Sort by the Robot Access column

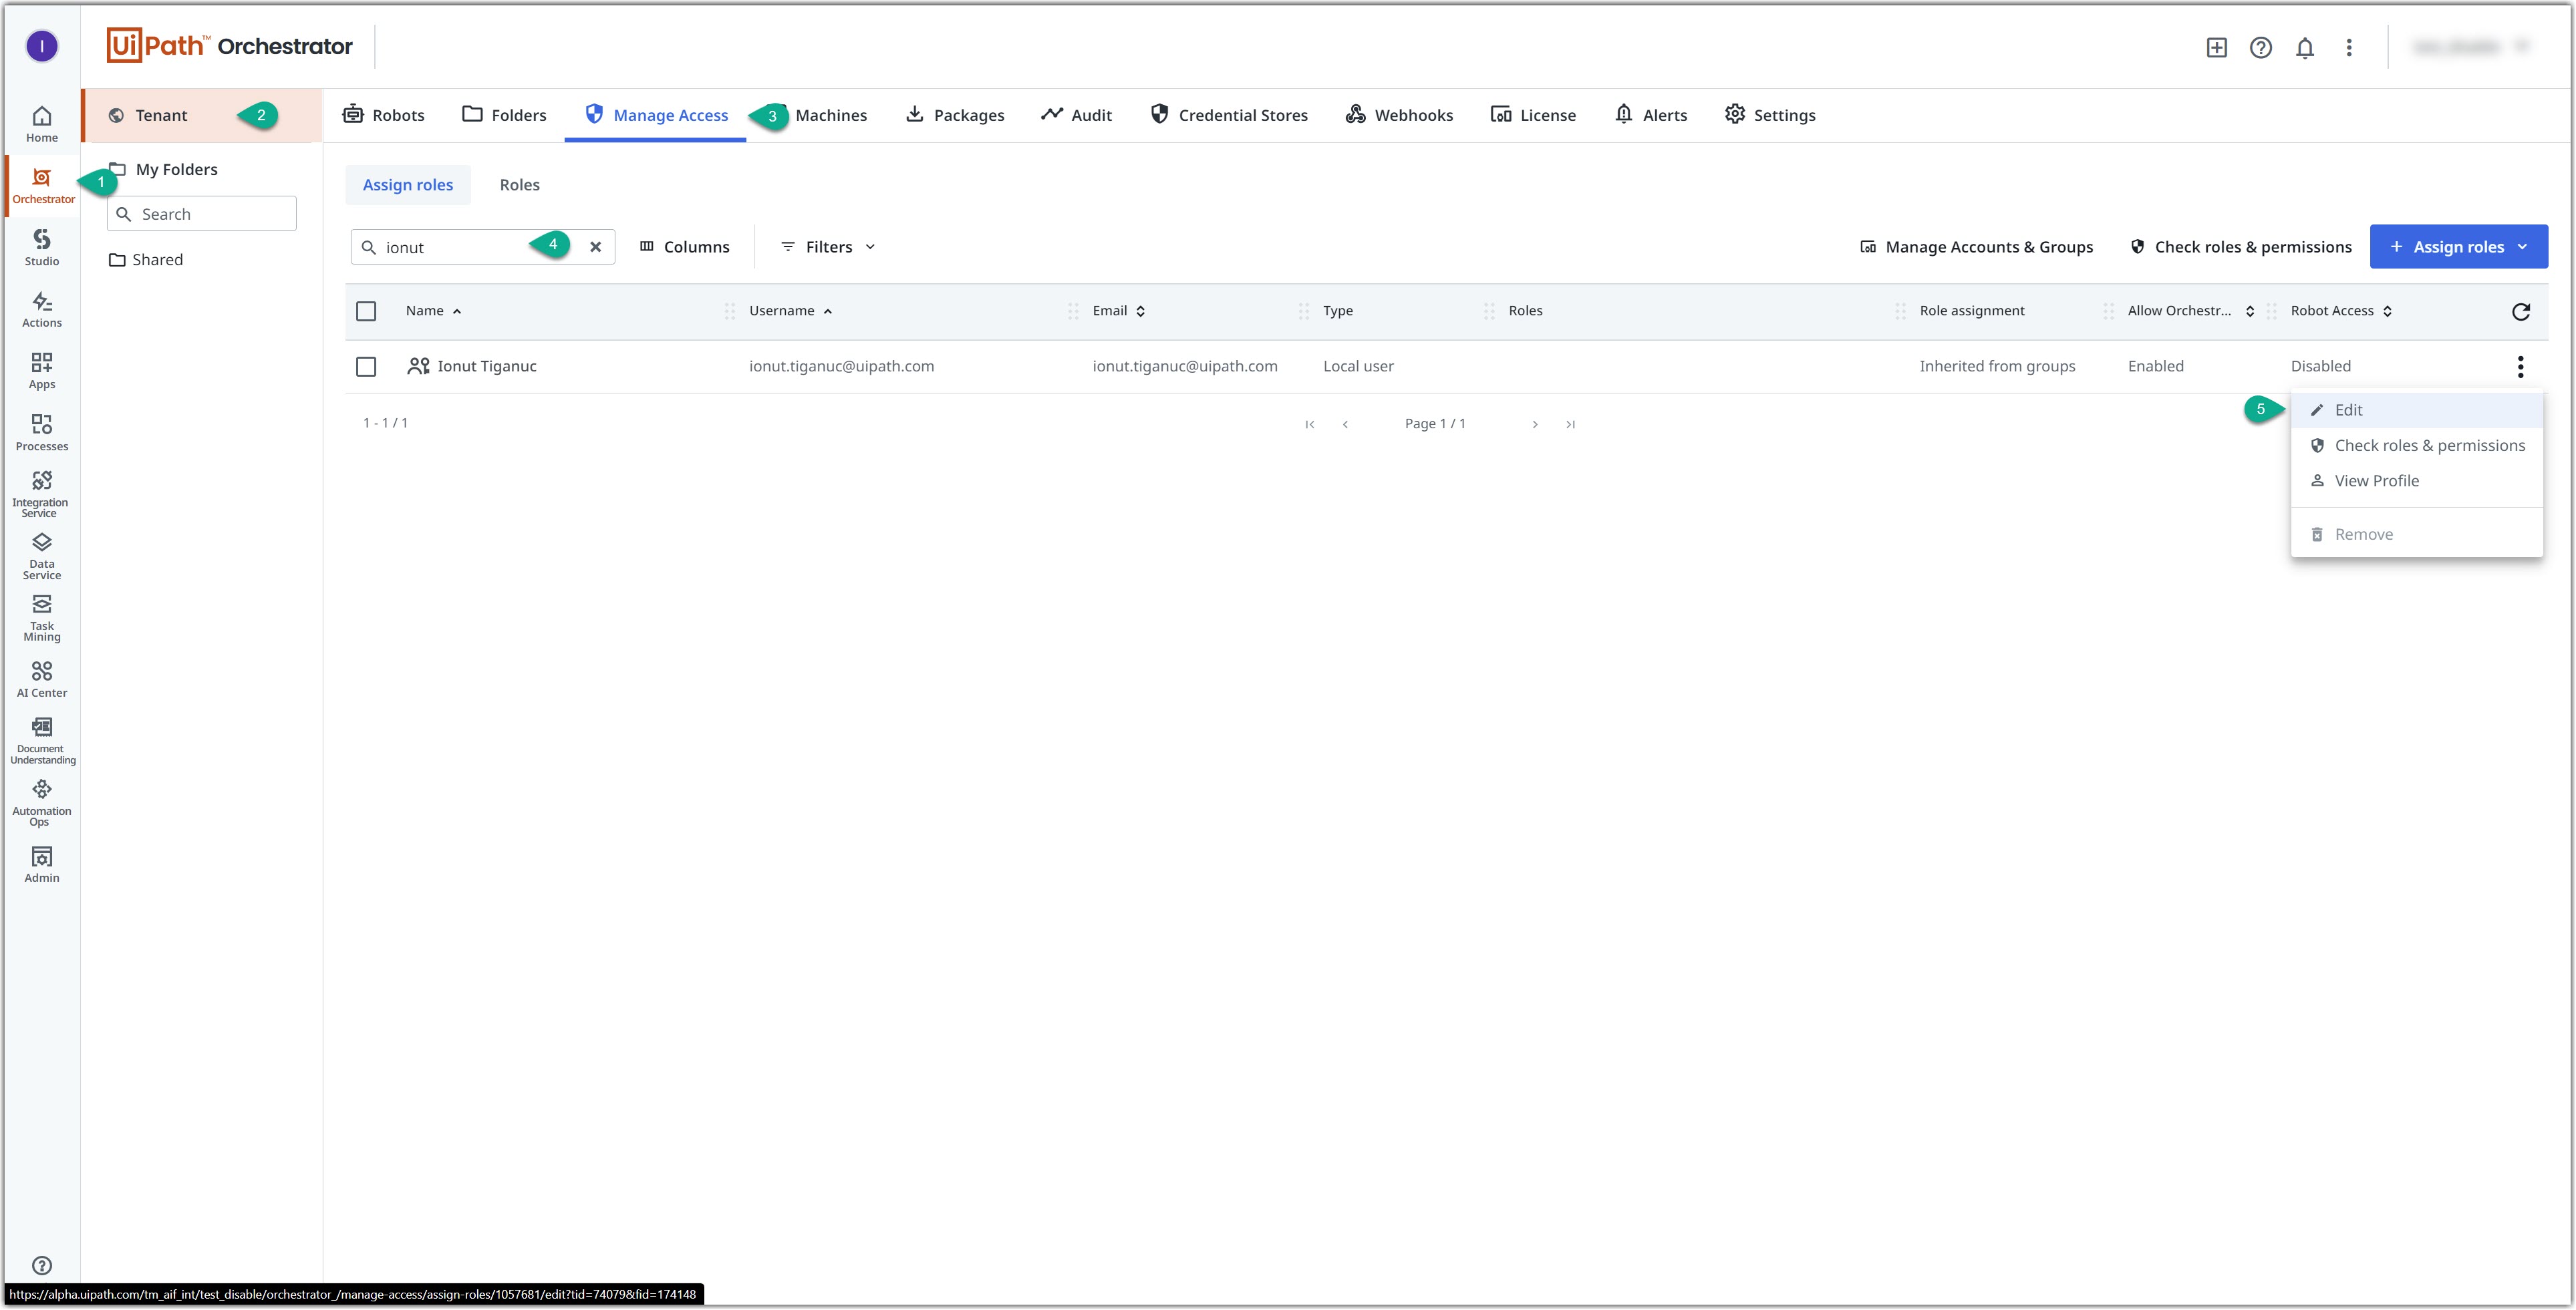2341,311
